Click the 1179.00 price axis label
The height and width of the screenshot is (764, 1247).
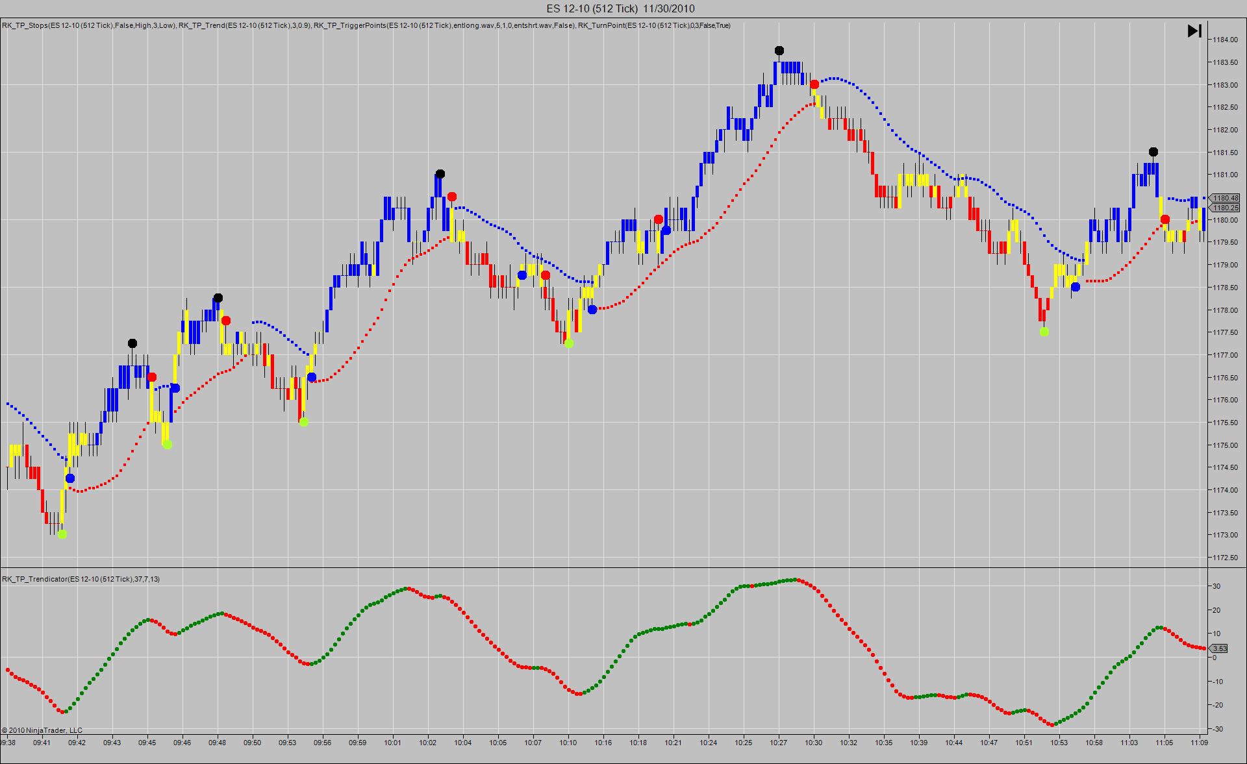pos(1225,265)
